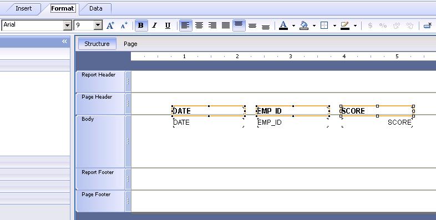
Task: Open border color dropdown arrow
Action: click(x=355, y=26)
